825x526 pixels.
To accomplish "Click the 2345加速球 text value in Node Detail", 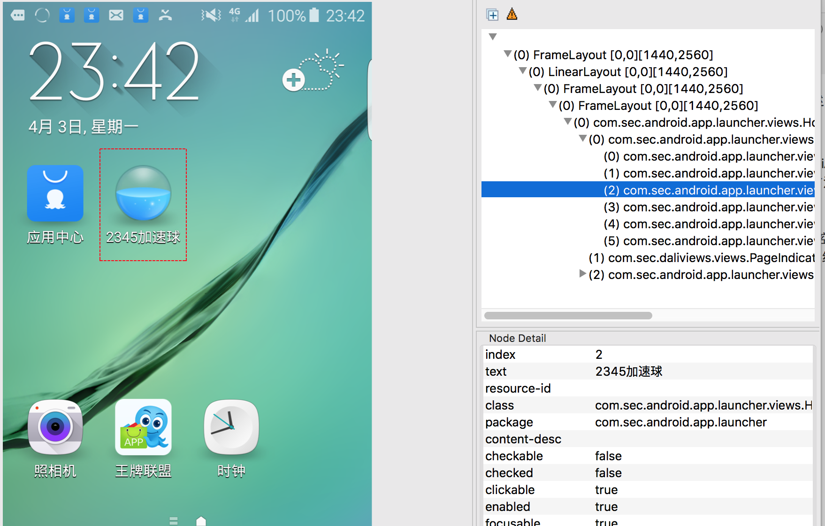I will click(629, 371).
